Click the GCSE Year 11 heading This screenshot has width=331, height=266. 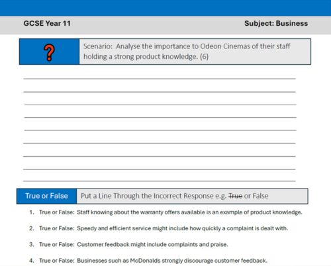tap(47, 23)
